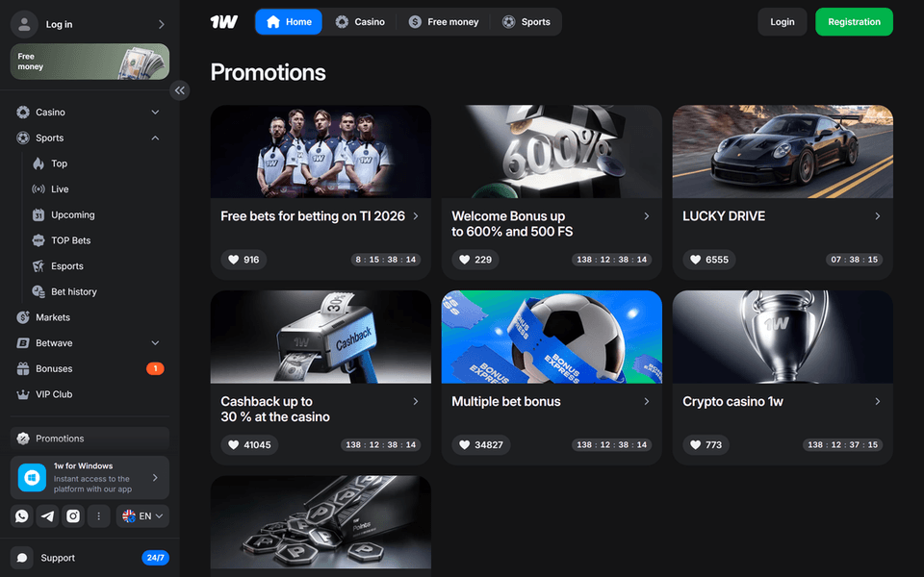Open 1w for Windows arrow
924x577 pixels.
tap(155, 478)
